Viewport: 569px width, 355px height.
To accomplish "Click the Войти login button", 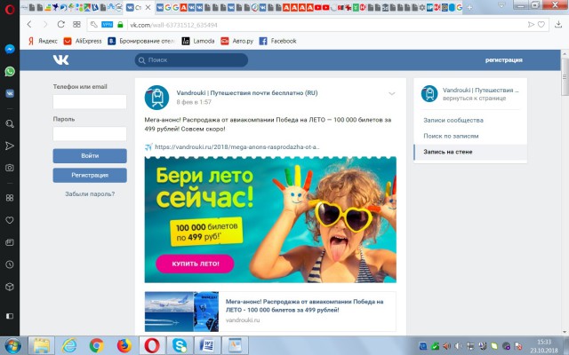I will point(90,156).
